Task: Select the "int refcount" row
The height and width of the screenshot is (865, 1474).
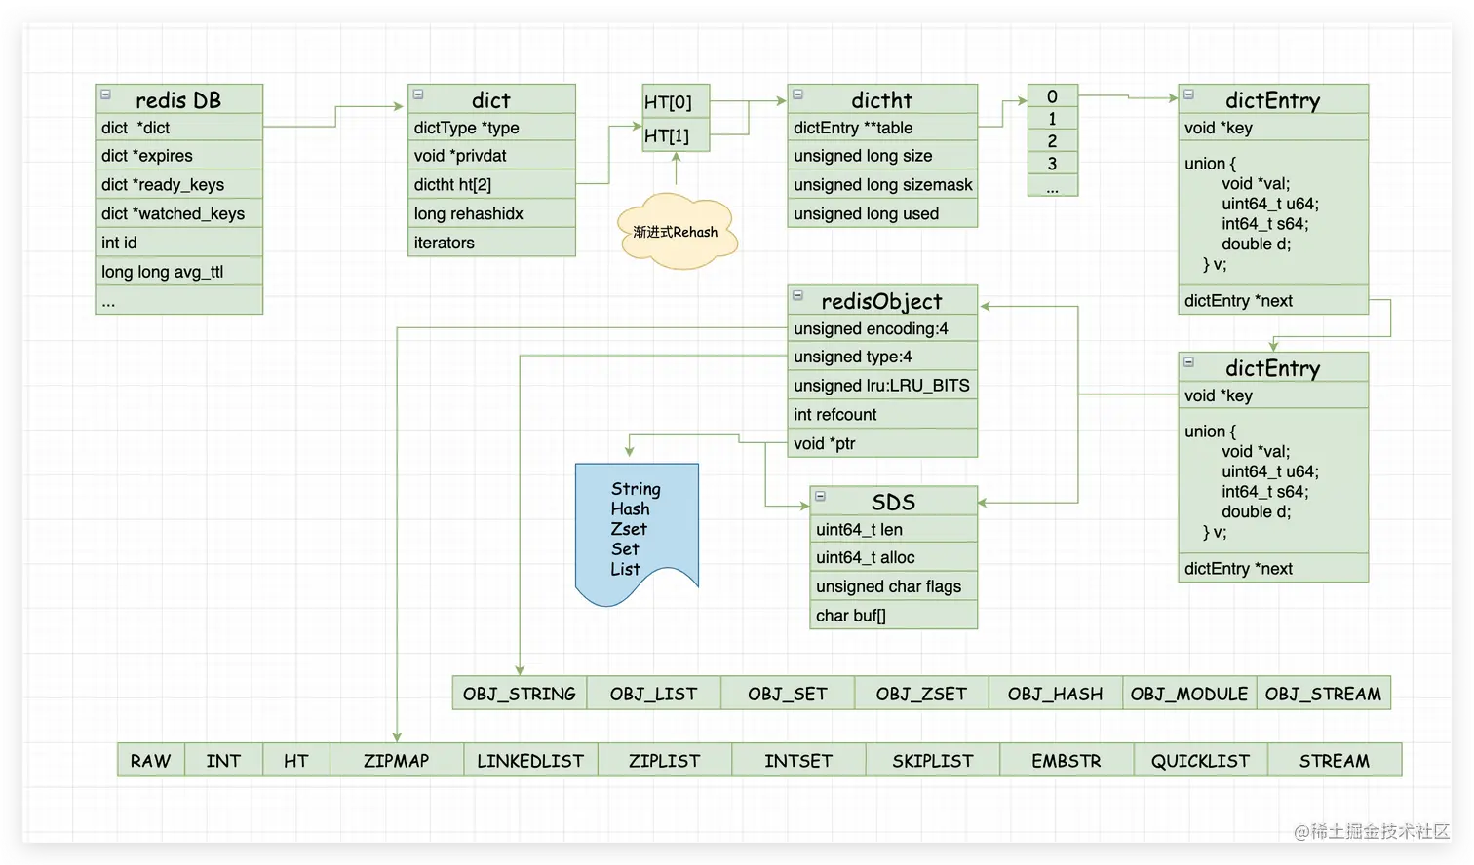Action: pyautogui.click(x=882, y=415)
